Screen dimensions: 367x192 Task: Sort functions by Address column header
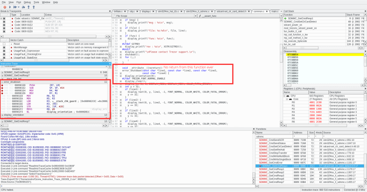tap(300, 133)
